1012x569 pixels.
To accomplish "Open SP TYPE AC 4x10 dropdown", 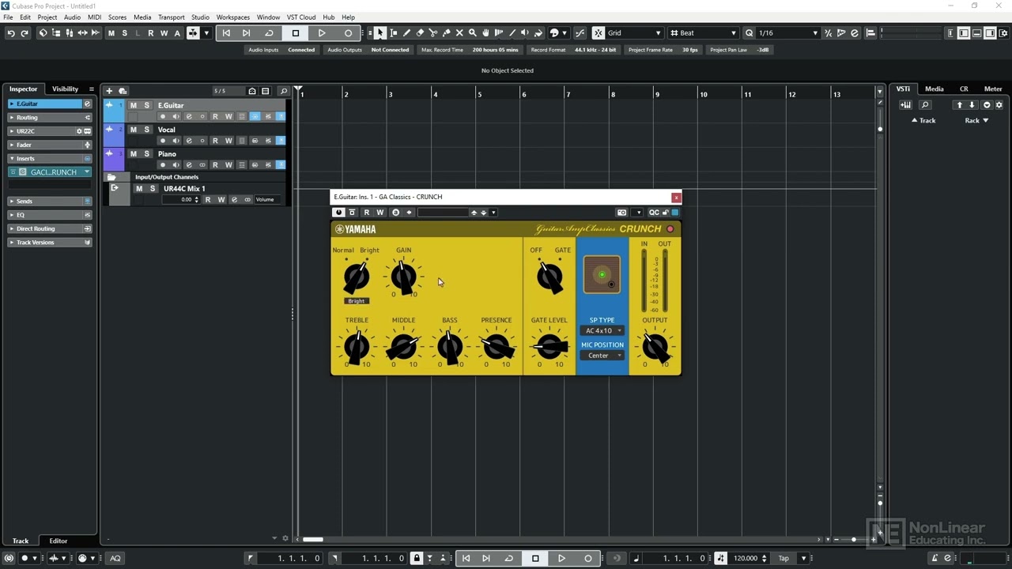I will (602, 330).
